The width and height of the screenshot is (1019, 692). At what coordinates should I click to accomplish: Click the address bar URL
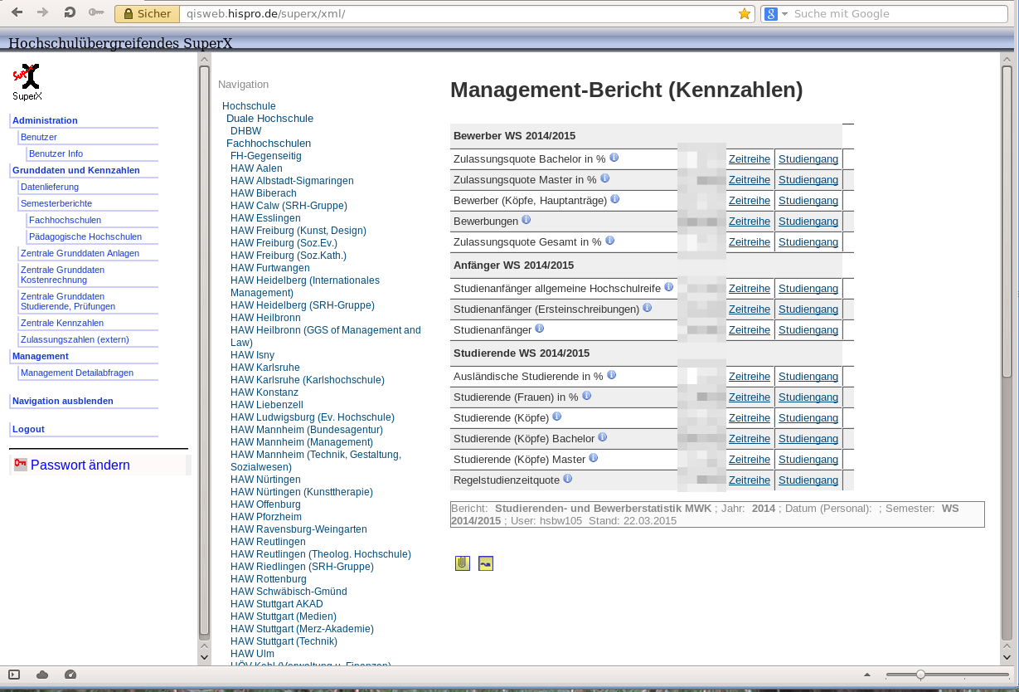click(265, 13)
